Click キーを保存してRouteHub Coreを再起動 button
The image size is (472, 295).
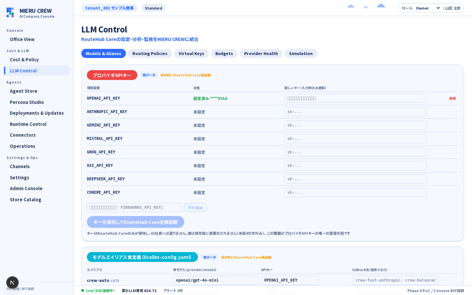[135, 222]
